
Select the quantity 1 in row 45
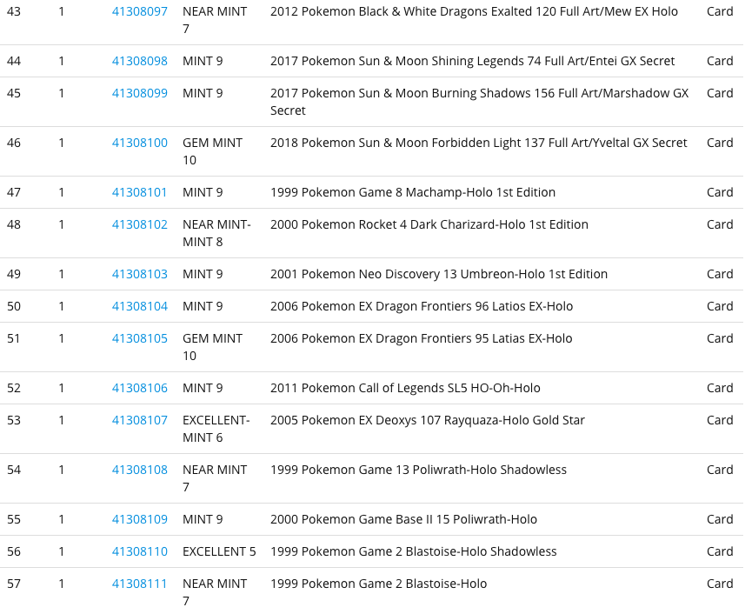62,93
